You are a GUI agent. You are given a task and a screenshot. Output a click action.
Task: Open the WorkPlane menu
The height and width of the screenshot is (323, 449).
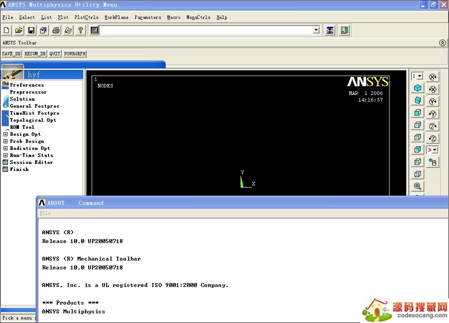click(116, 18)
